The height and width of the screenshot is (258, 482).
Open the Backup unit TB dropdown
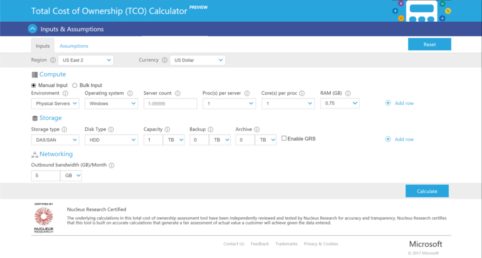(x=220, y=140)
